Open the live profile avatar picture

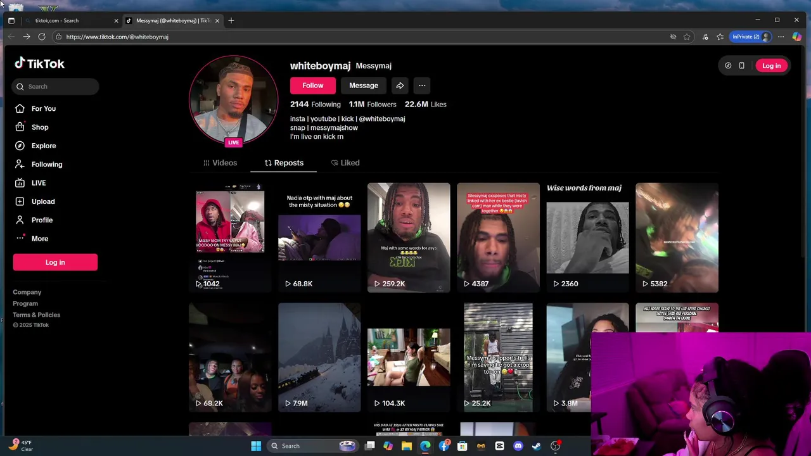click(234, 100)
